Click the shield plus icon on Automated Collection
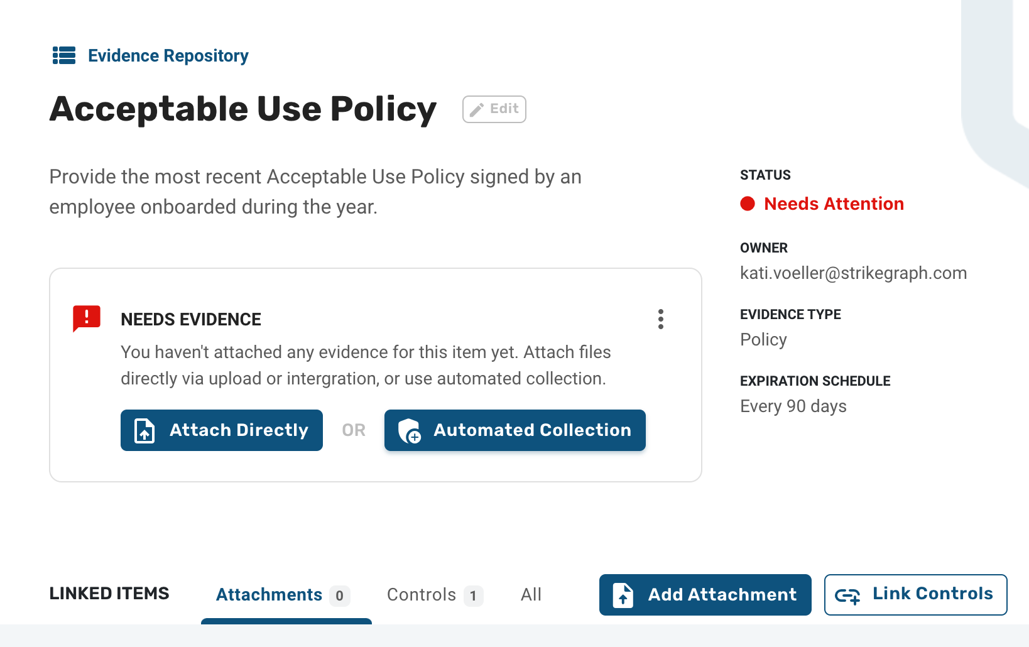Screen dimensions: 1029x647 [410, 430]
